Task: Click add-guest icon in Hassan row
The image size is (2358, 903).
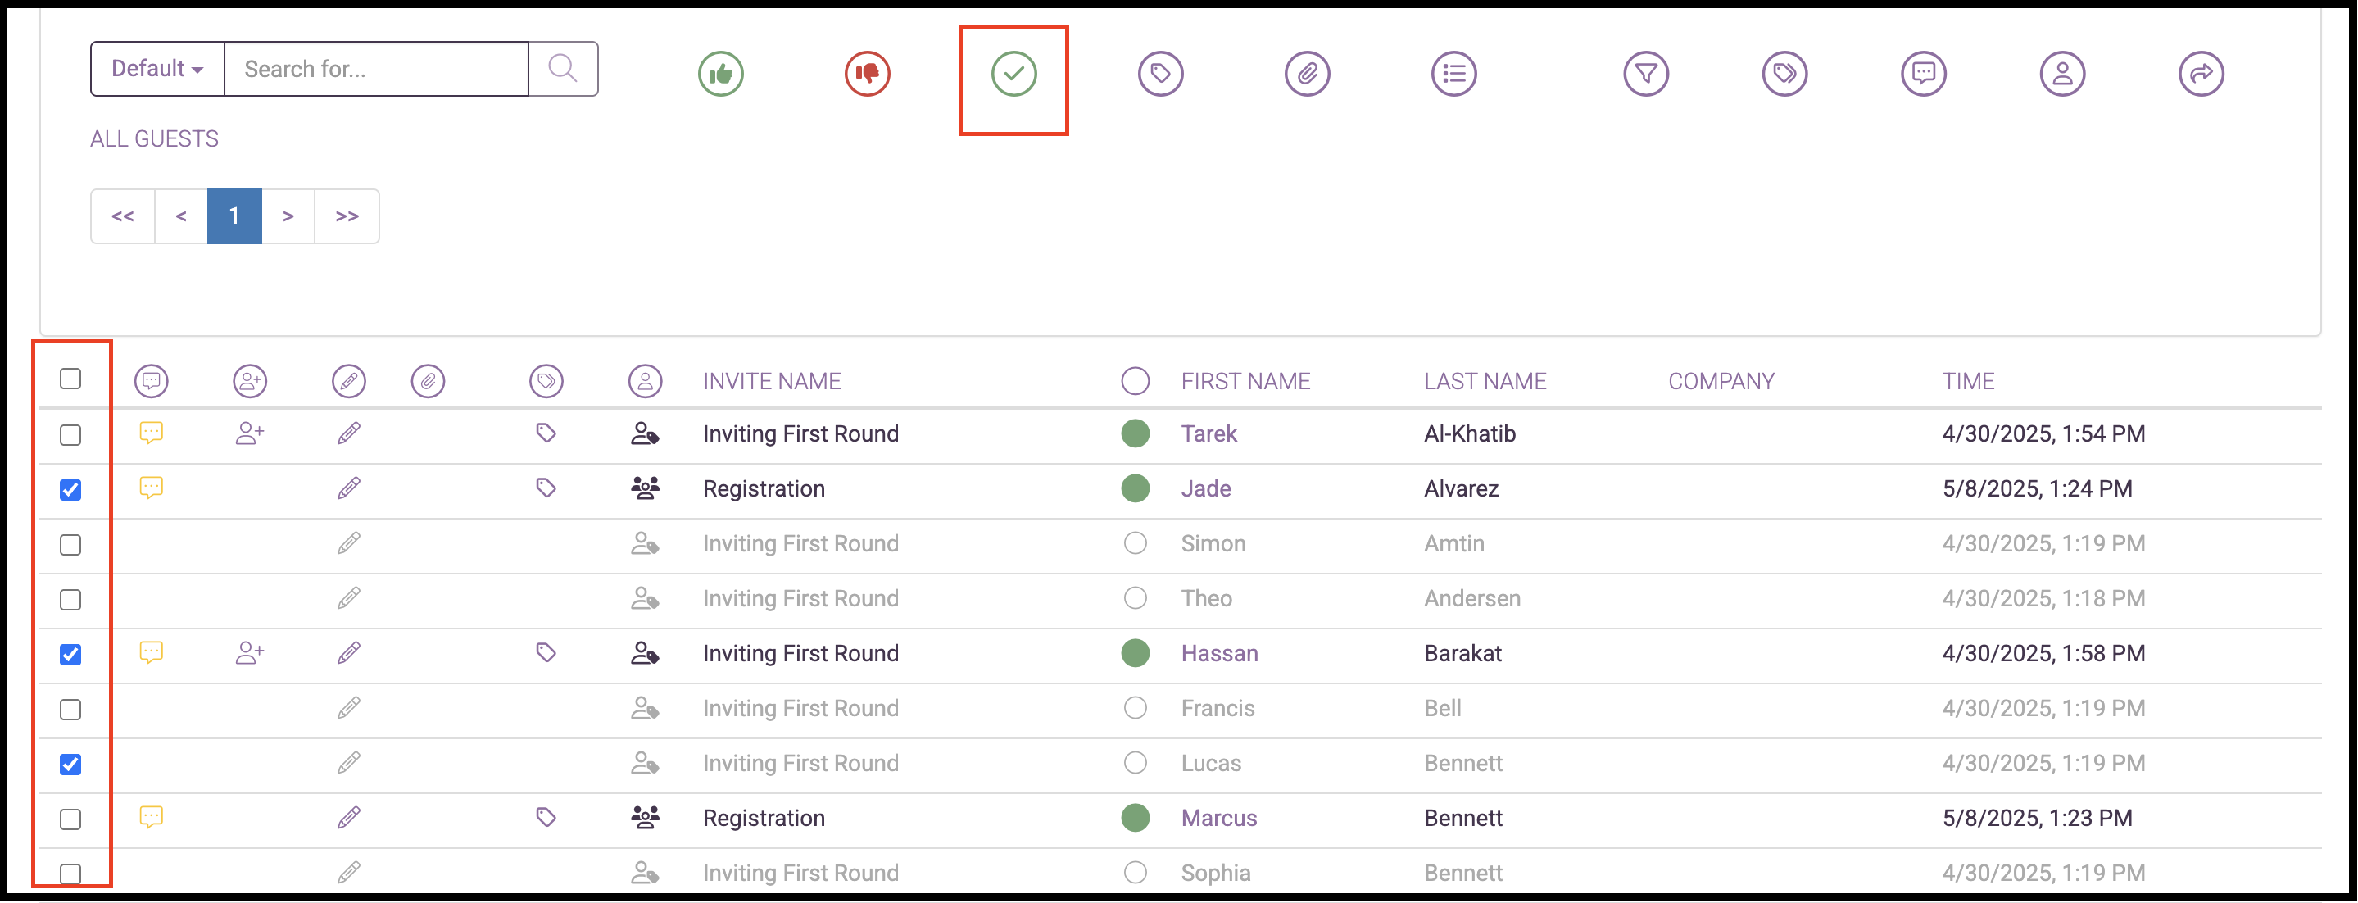Action: click(x=250, y=653)
